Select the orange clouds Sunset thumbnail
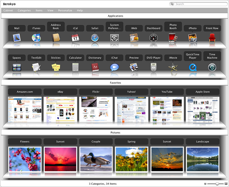 [167, 159]
